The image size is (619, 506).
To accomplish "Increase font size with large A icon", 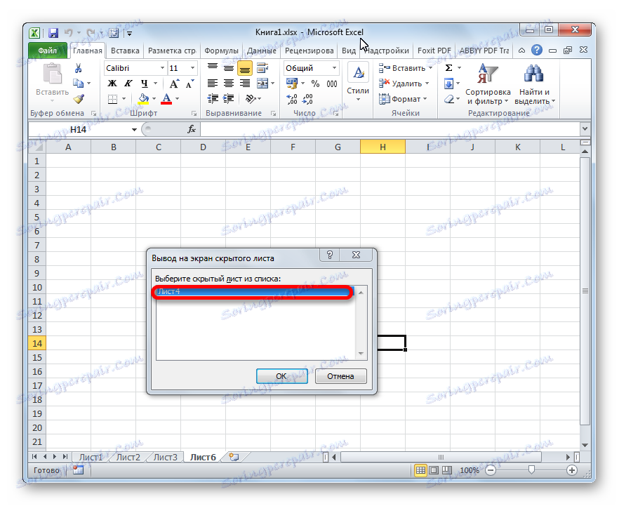I will tap(174, 84).
